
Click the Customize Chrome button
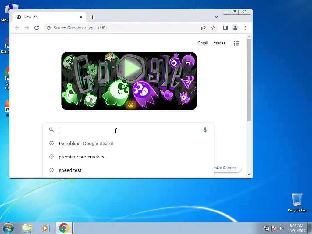coord(228,168)
